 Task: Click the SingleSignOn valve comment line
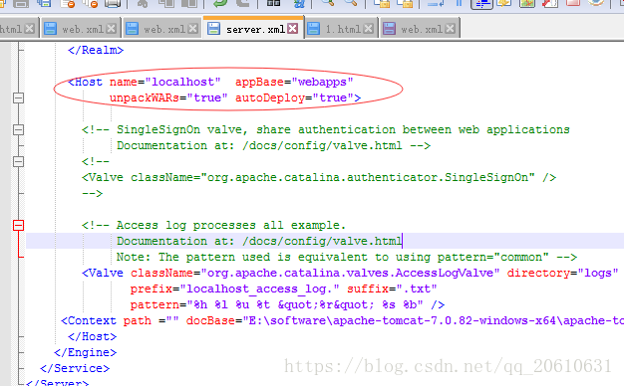pos(326,129)
